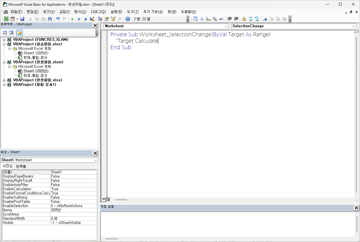
Task: Switch to Full Module View button
Action: [x=108, y=199]
